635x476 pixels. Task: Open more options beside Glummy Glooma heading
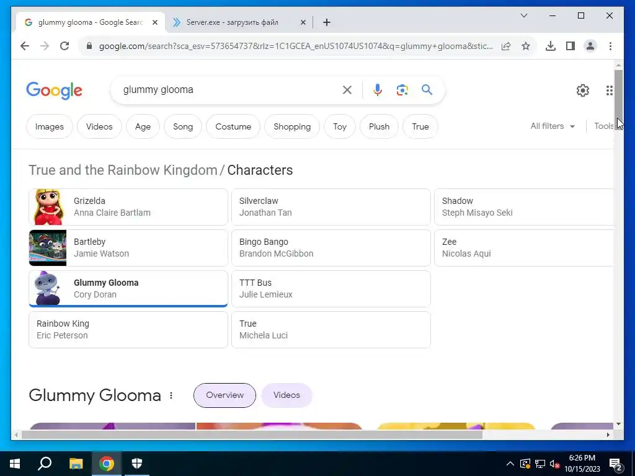171,395
